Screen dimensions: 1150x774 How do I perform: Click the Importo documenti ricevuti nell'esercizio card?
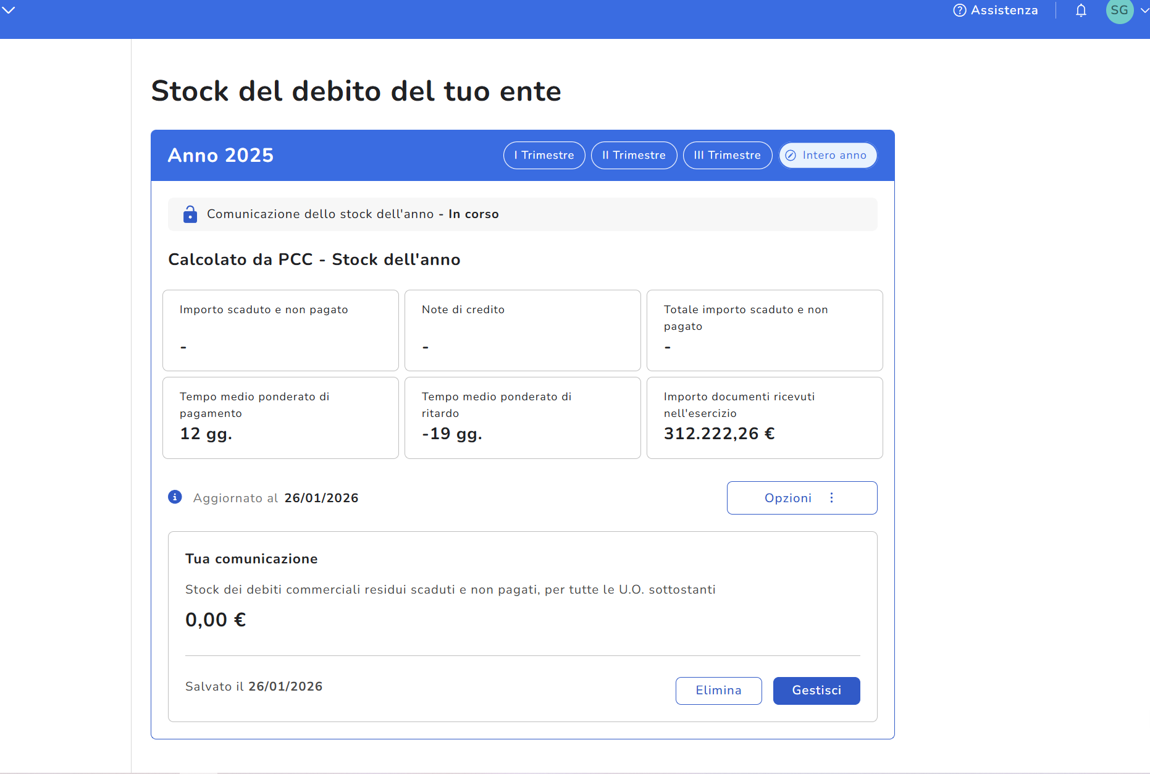(x=765, y=418)
